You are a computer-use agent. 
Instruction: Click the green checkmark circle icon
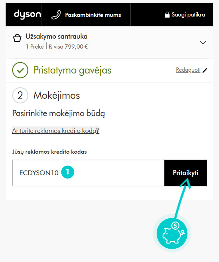coord(20,70)
